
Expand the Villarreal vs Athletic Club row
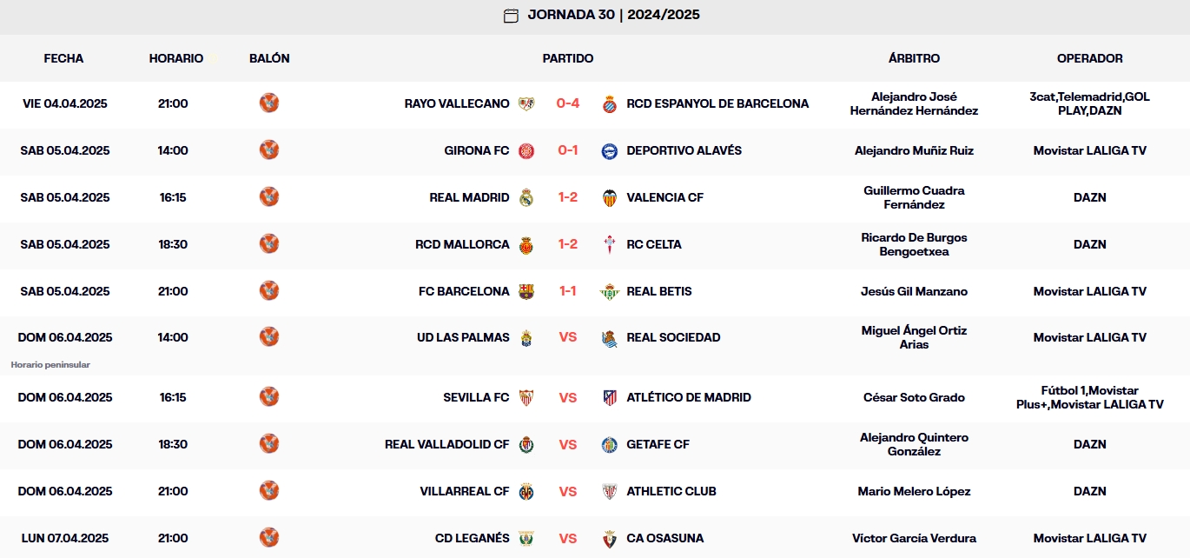click(567, 491)
